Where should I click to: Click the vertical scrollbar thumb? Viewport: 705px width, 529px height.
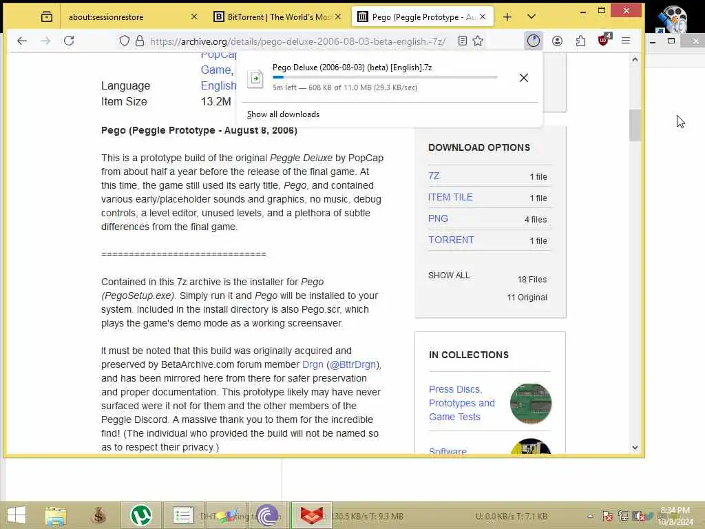pyautogui.click(x=635, y=125)
